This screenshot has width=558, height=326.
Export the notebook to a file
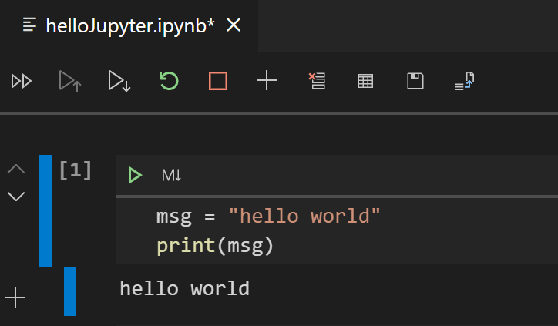point(464,81)
